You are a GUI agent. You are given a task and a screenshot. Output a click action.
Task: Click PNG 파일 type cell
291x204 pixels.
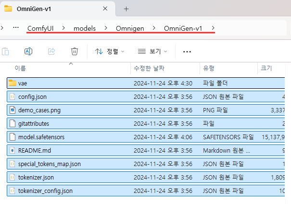pyautogui.click(x=215, y=110)
